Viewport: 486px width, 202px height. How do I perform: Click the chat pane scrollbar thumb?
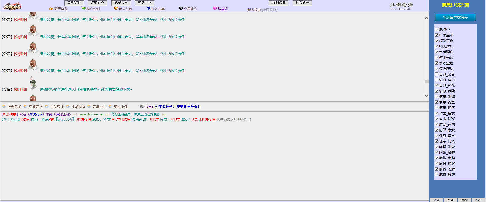426,81
